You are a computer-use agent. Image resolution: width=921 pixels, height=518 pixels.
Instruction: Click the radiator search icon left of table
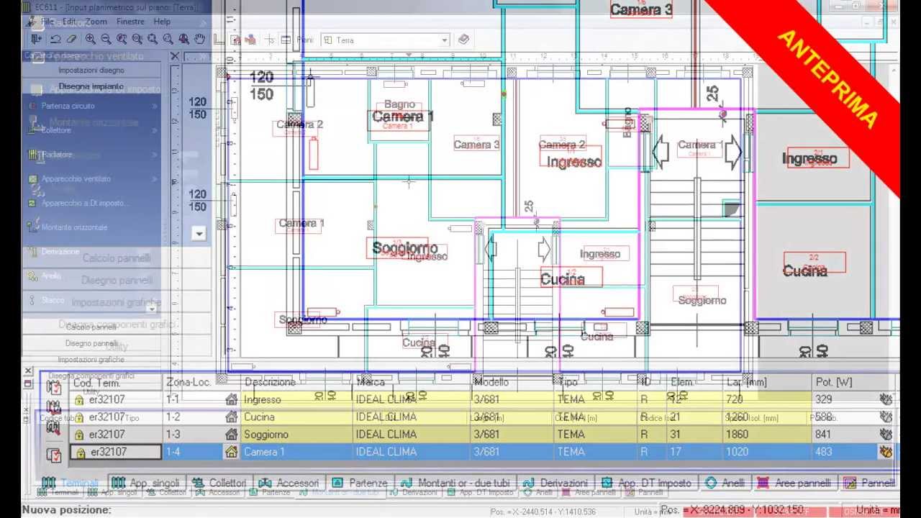click(53, 429)
